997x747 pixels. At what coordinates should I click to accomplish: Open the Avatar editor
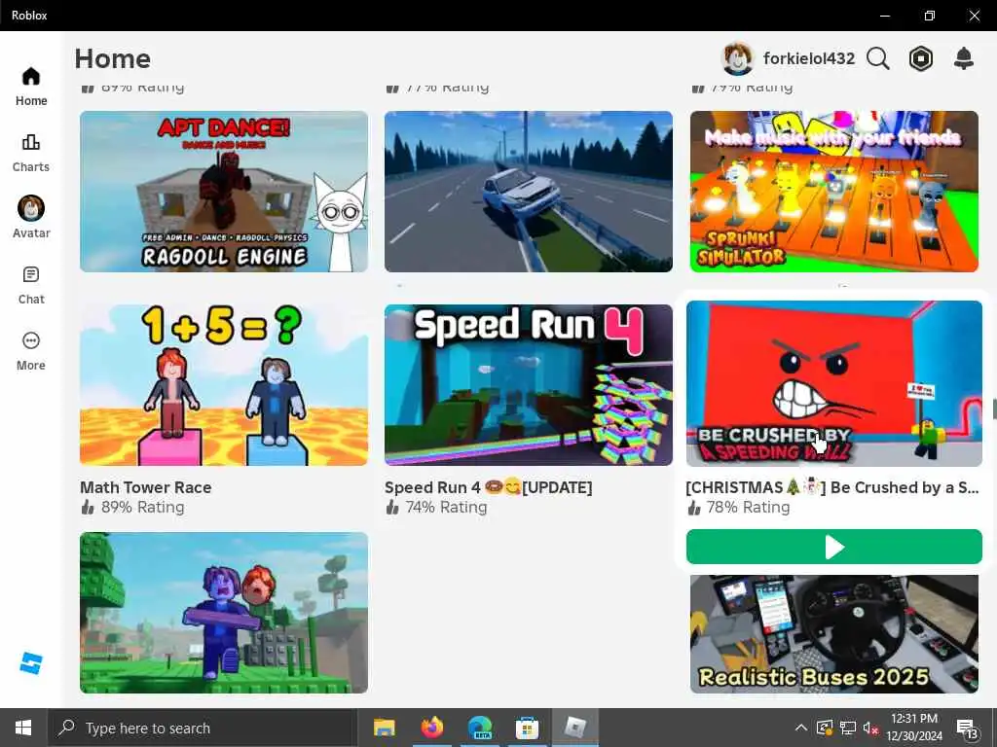pos(31,217)
